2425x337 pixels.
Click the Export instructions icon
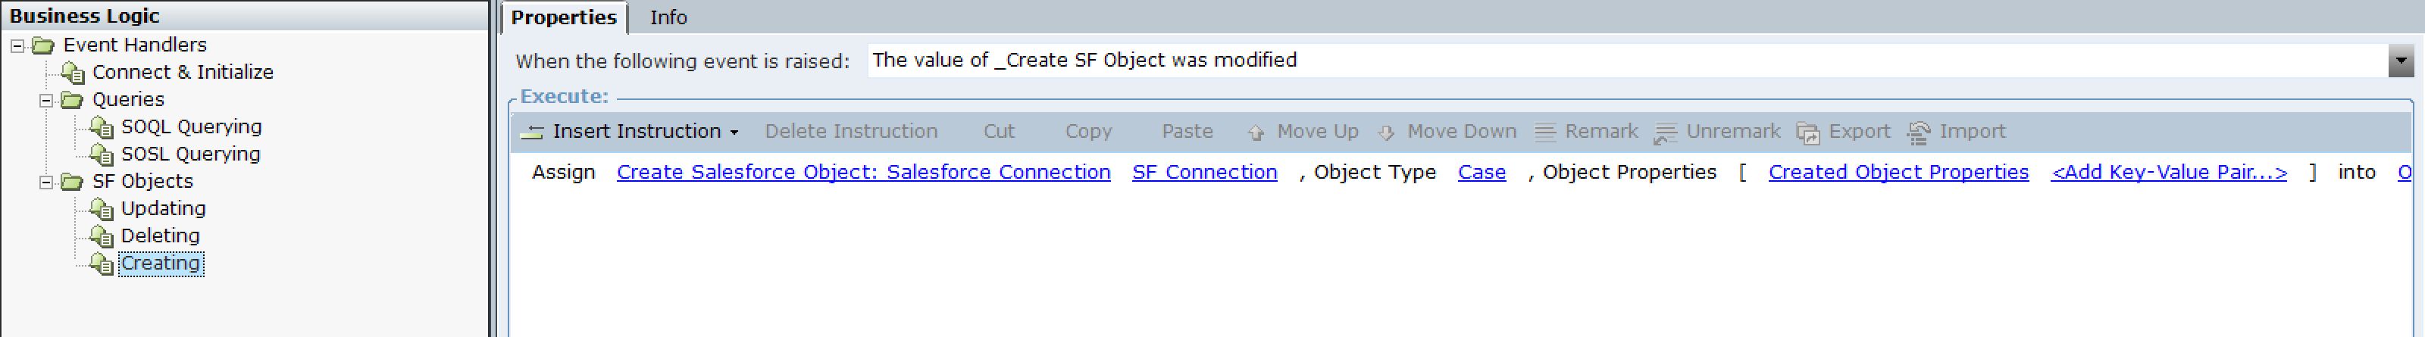1807,133
